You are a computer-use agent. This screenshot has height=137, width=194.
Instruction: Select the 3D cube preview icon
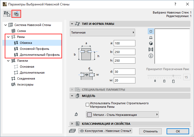click(x=151, y=43)
